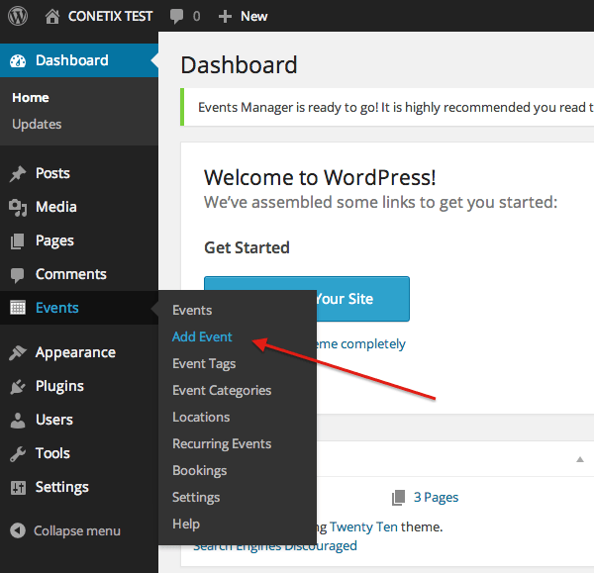Click the Plugins plug icon
594x573 pixels.
(x=18, y=387)
